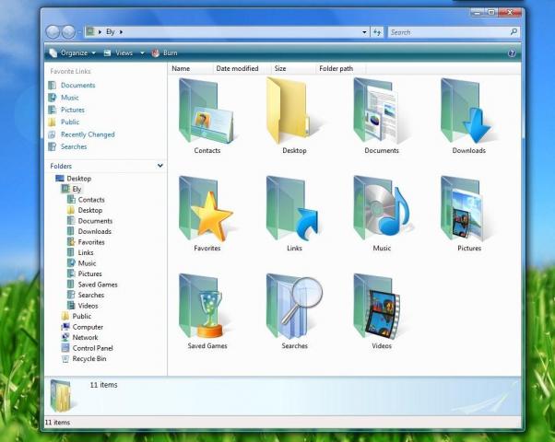The width and height of the screenshot is (555, 442).
Task: Open the Favorites folder with star
Action: pyautogui.click(x=207, y=209)
